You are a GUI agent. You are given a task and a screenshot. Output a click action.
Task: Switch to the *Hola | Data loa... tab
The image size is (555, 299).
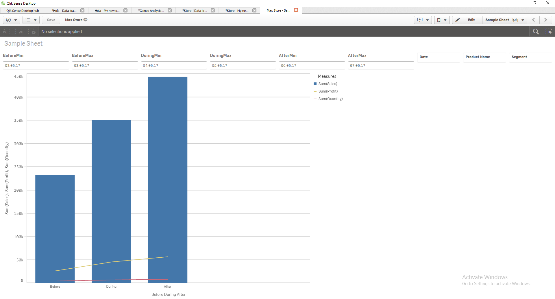[x=64, y=11]
